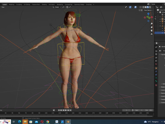The image size is (165, 124).
Task: Open the Output properties tab
Action: point(156,54)
